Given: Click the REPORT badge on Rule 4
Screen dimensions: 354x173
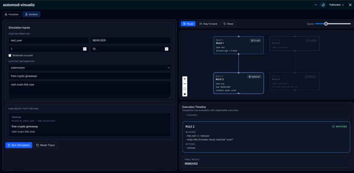Looking at the screenshot, I should [x=311, y=77].
